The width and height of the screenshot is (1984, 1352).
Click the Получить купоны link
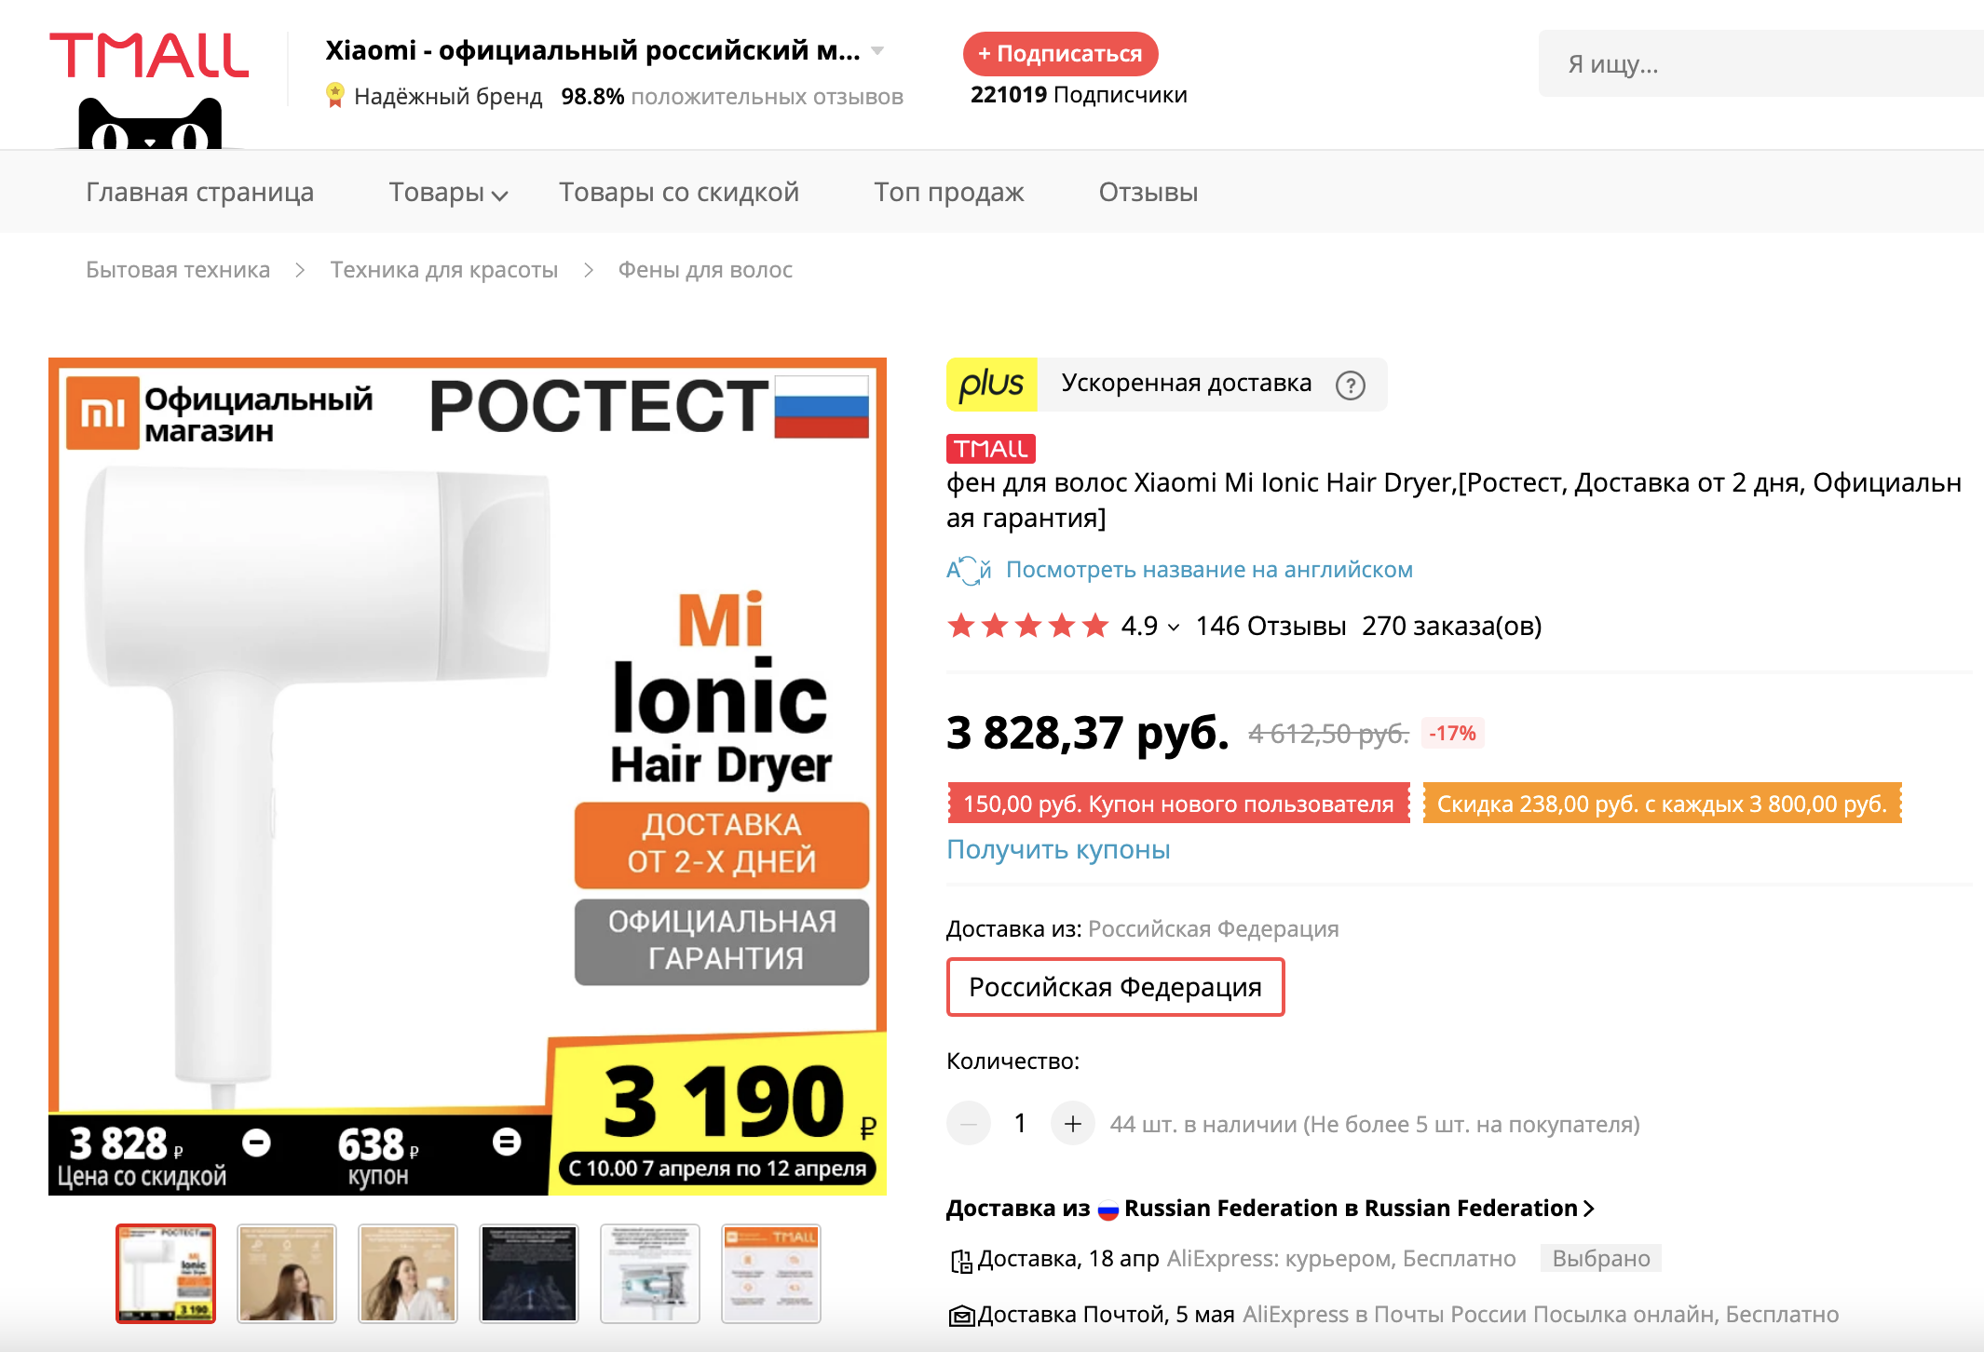[1058, 849]
